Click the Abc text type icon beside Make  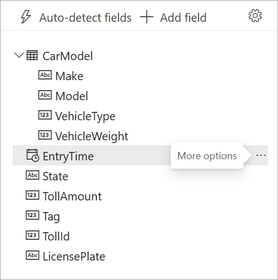(x=45, y=75)
